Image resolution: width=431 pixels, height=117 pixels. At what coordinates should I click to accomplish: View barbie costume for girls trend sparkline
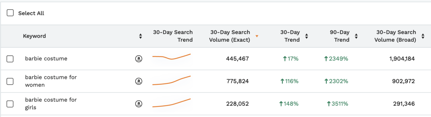172,103
